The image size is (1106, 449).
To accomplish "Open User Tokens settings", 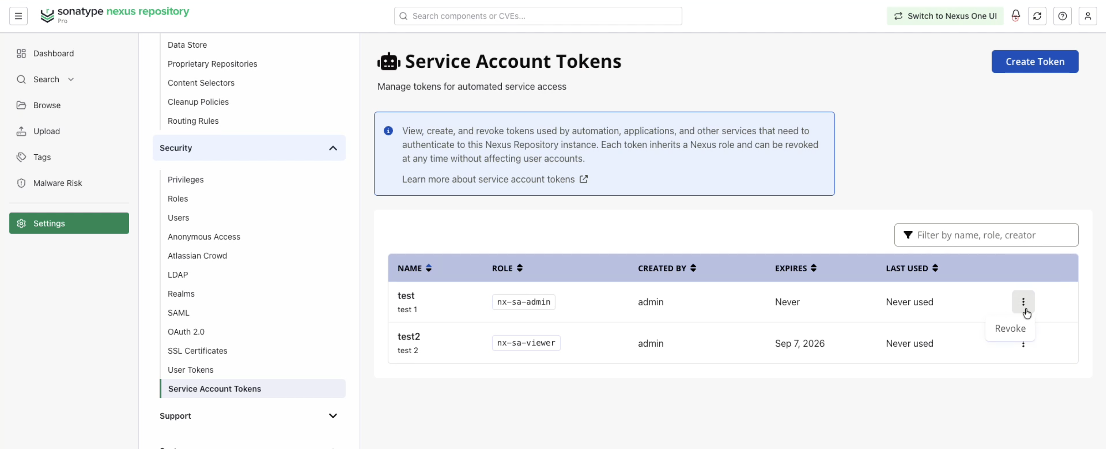I will coord(190,369).
